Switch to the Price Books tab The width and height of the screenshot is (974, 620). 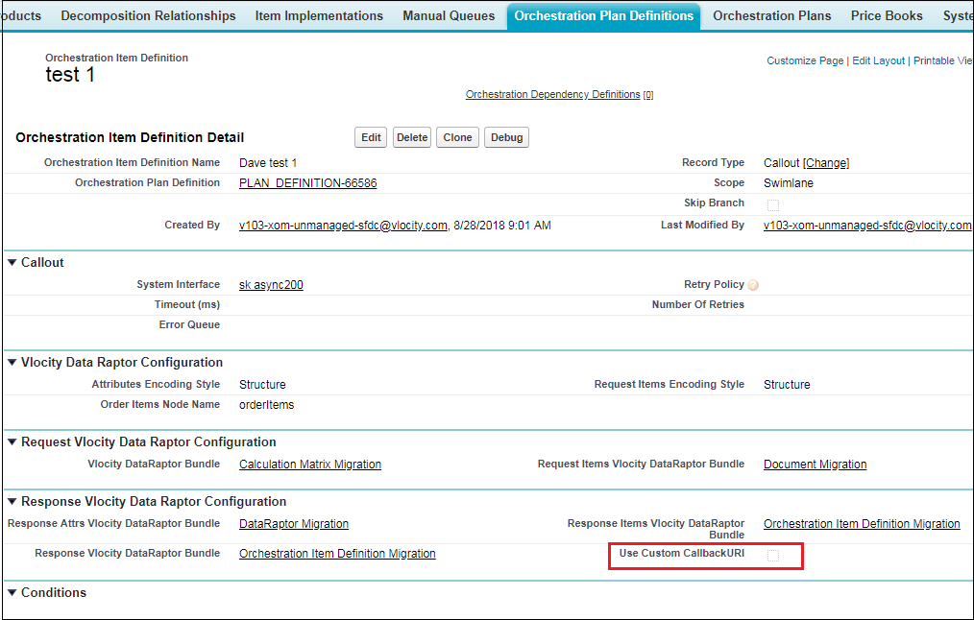pyautogui.click(x=887, y=16)
